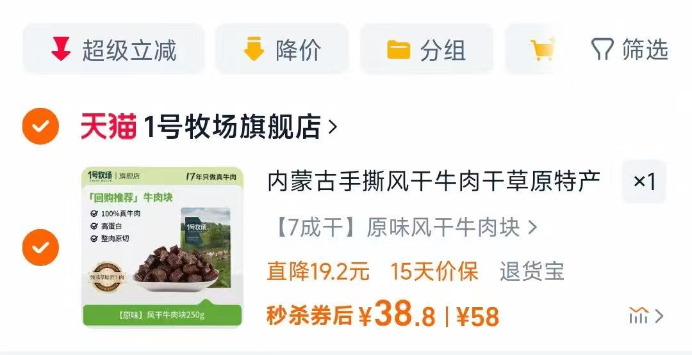Tap the yellow 降价 arrow icon
This screenshot has height=355, width=692.
(x=254, y=49)
